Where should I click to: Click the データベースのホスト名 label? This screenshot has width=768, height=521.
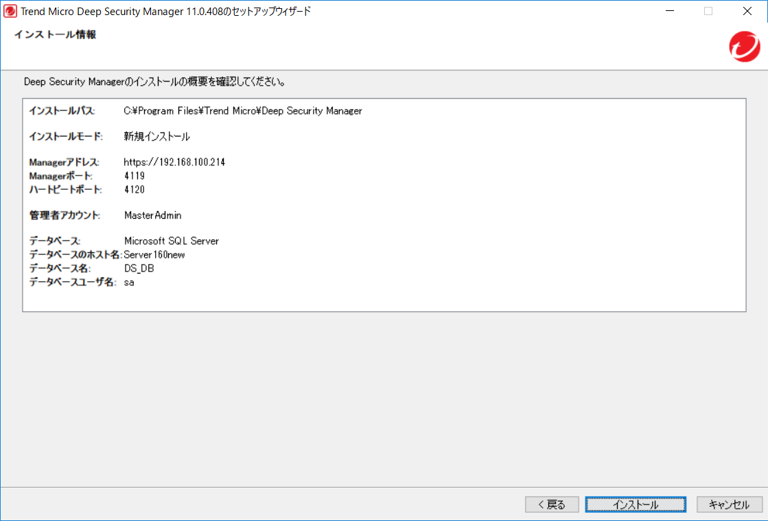pyautogui.click(x=75, y=254)
